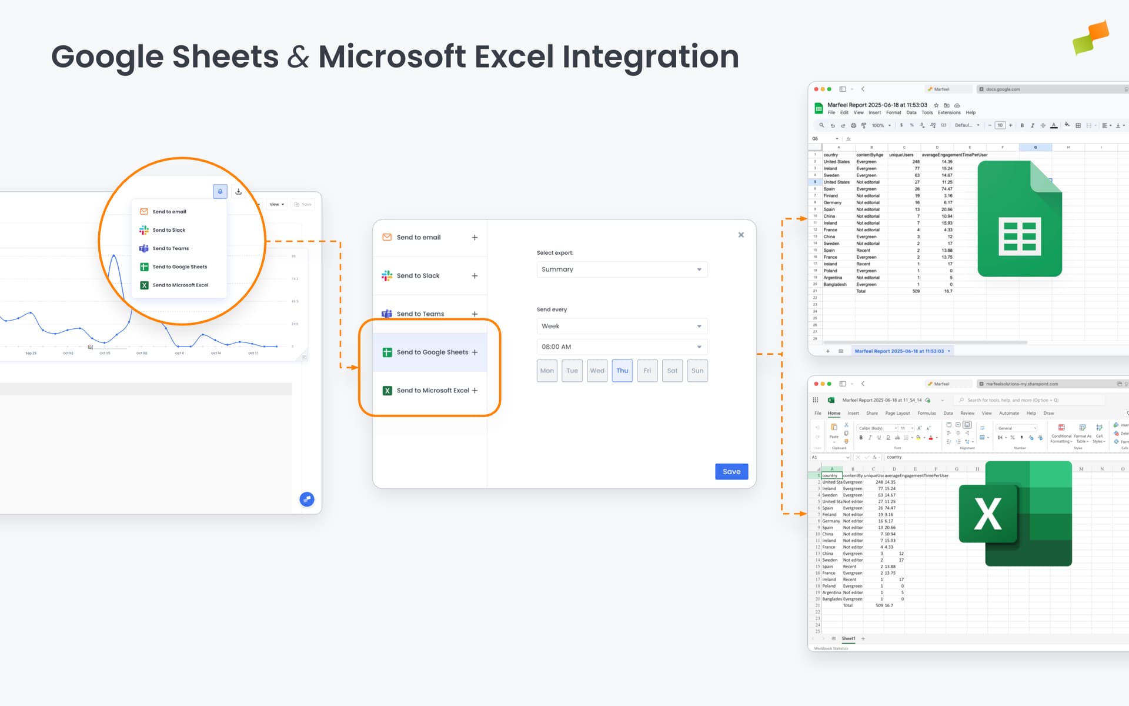Screen dimensions: 1129x706
Task: Enable sending on Saturday
Action: [x=672, y=370]
